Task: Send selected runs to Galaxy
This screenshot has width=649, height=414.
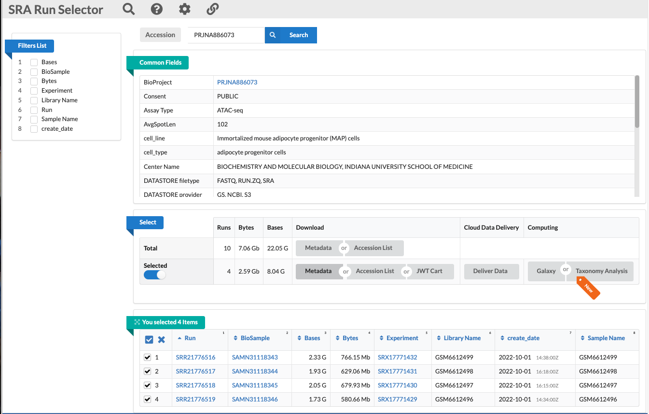Action: point(546,271)
